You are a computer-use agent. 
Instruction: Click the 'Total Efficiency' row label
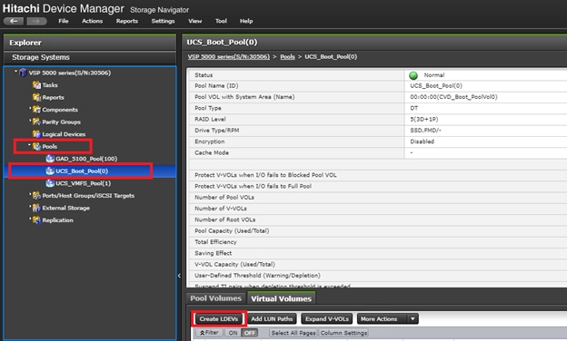tap(215, 242)
